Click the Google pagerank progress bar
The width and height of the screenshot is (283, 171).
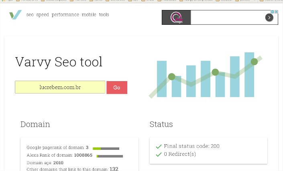tap(106, 149)
